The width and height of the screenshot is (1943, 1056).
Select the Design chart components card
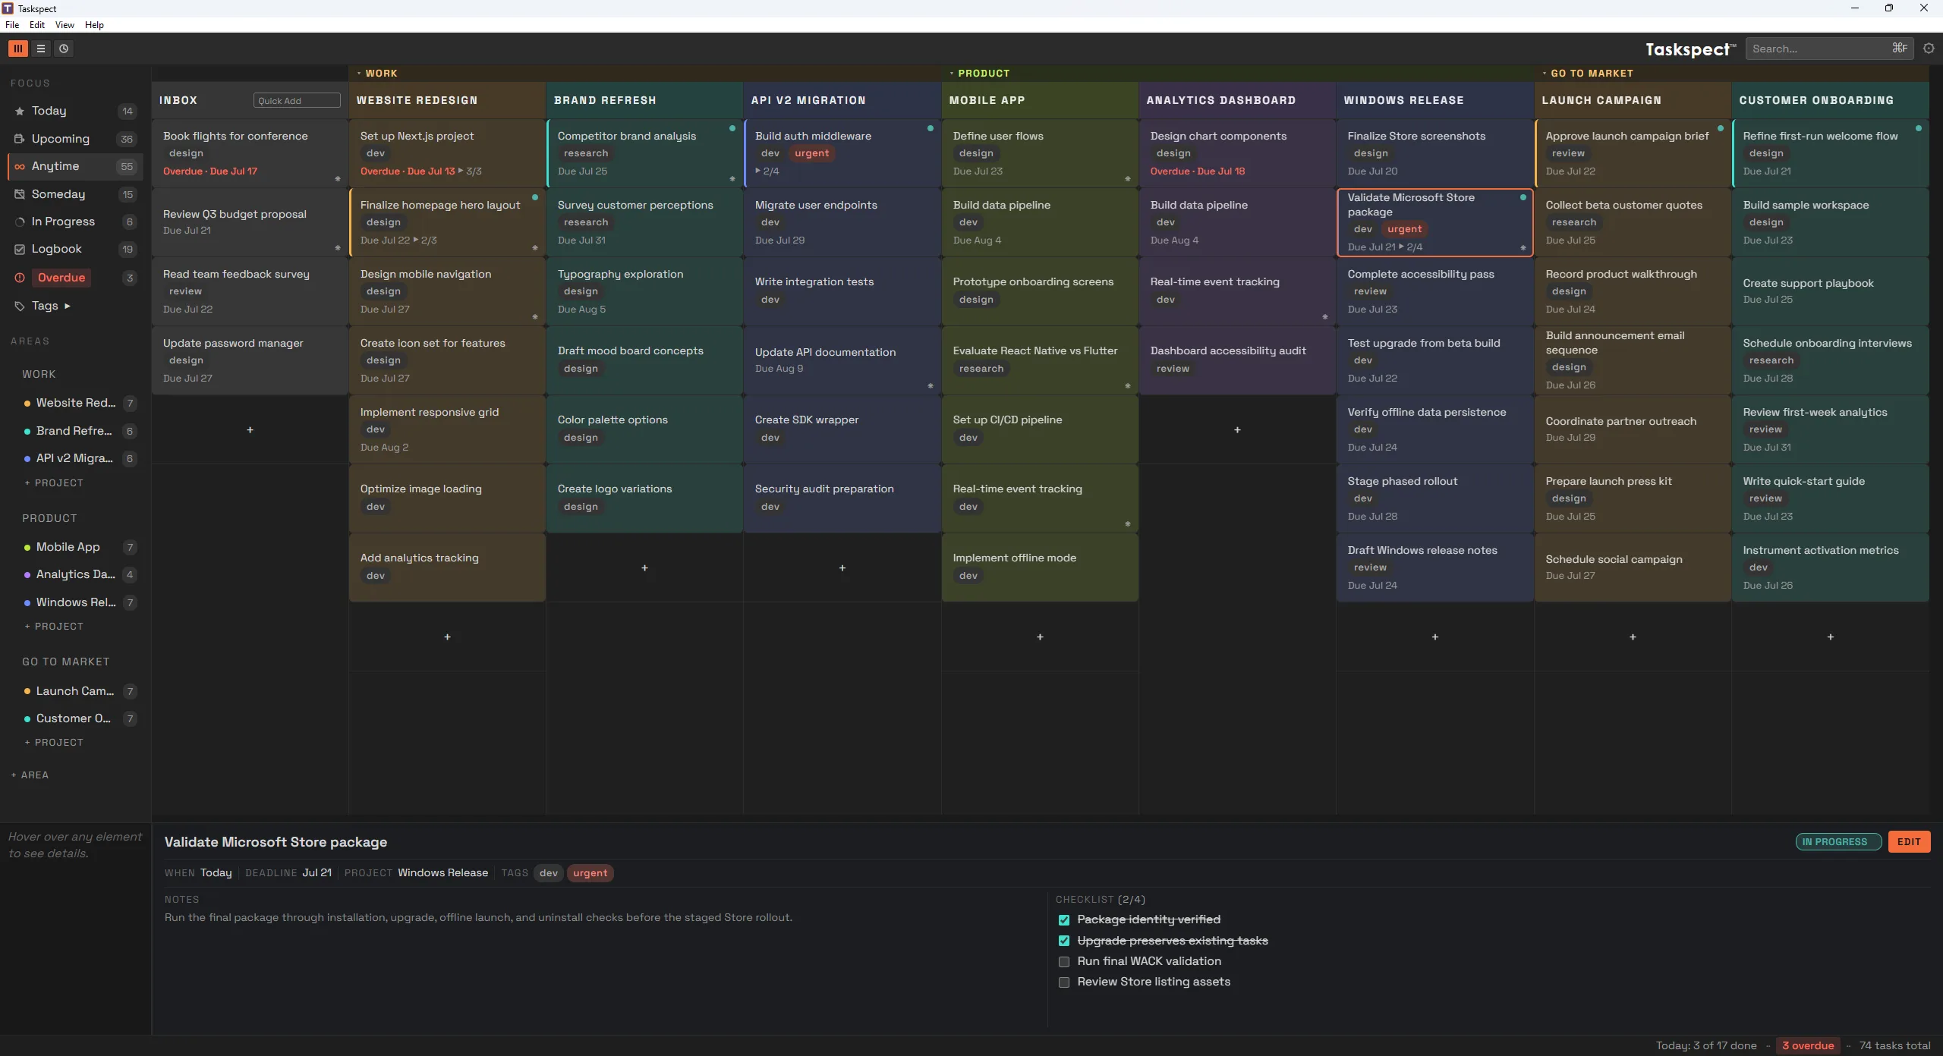pos(1237,153)
